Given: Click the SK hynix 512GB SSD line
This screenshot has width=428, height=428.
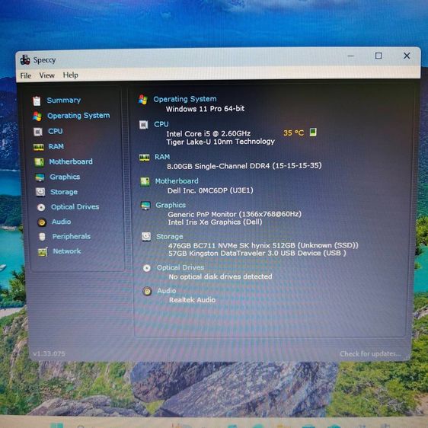Looking at the screenshot, I should pos(264,245).
